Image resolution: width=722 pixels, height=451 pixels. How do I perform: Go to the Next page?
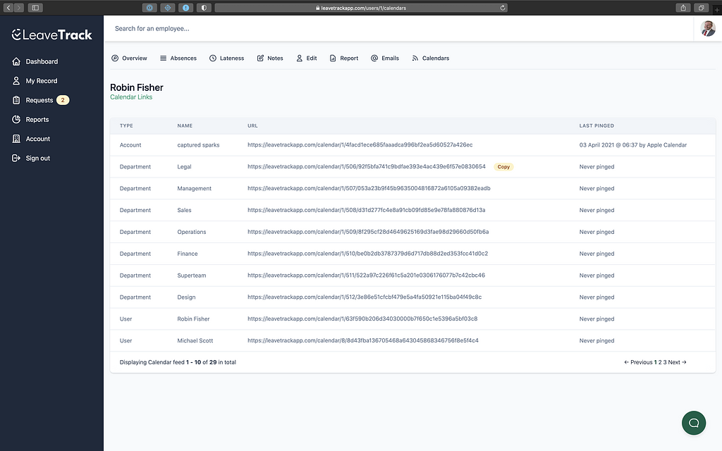[677, 362]
